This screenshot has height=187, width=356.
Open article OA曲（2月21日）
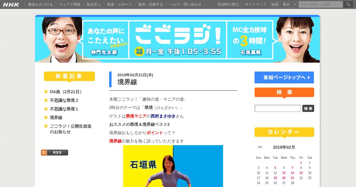pos(66,92)
